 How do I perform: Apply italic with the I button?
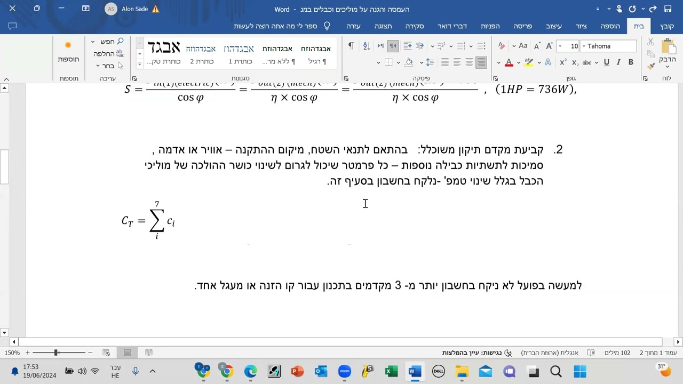[618, 62]
